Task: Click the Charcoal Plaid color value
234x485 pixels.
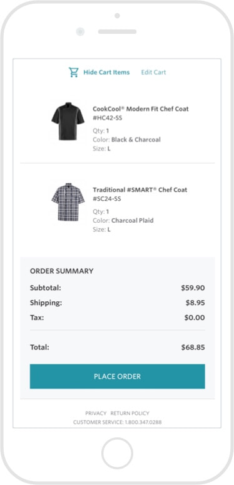Action: 133,220
